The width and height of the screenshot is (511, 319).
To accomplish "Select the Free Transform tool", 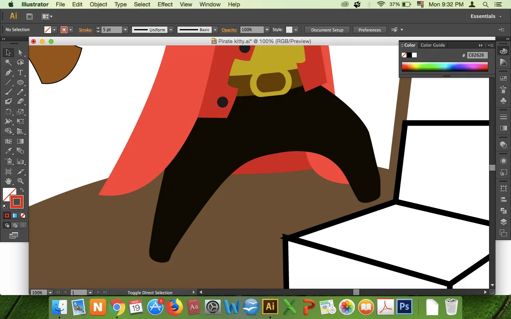I will click(x=20, y=121).
